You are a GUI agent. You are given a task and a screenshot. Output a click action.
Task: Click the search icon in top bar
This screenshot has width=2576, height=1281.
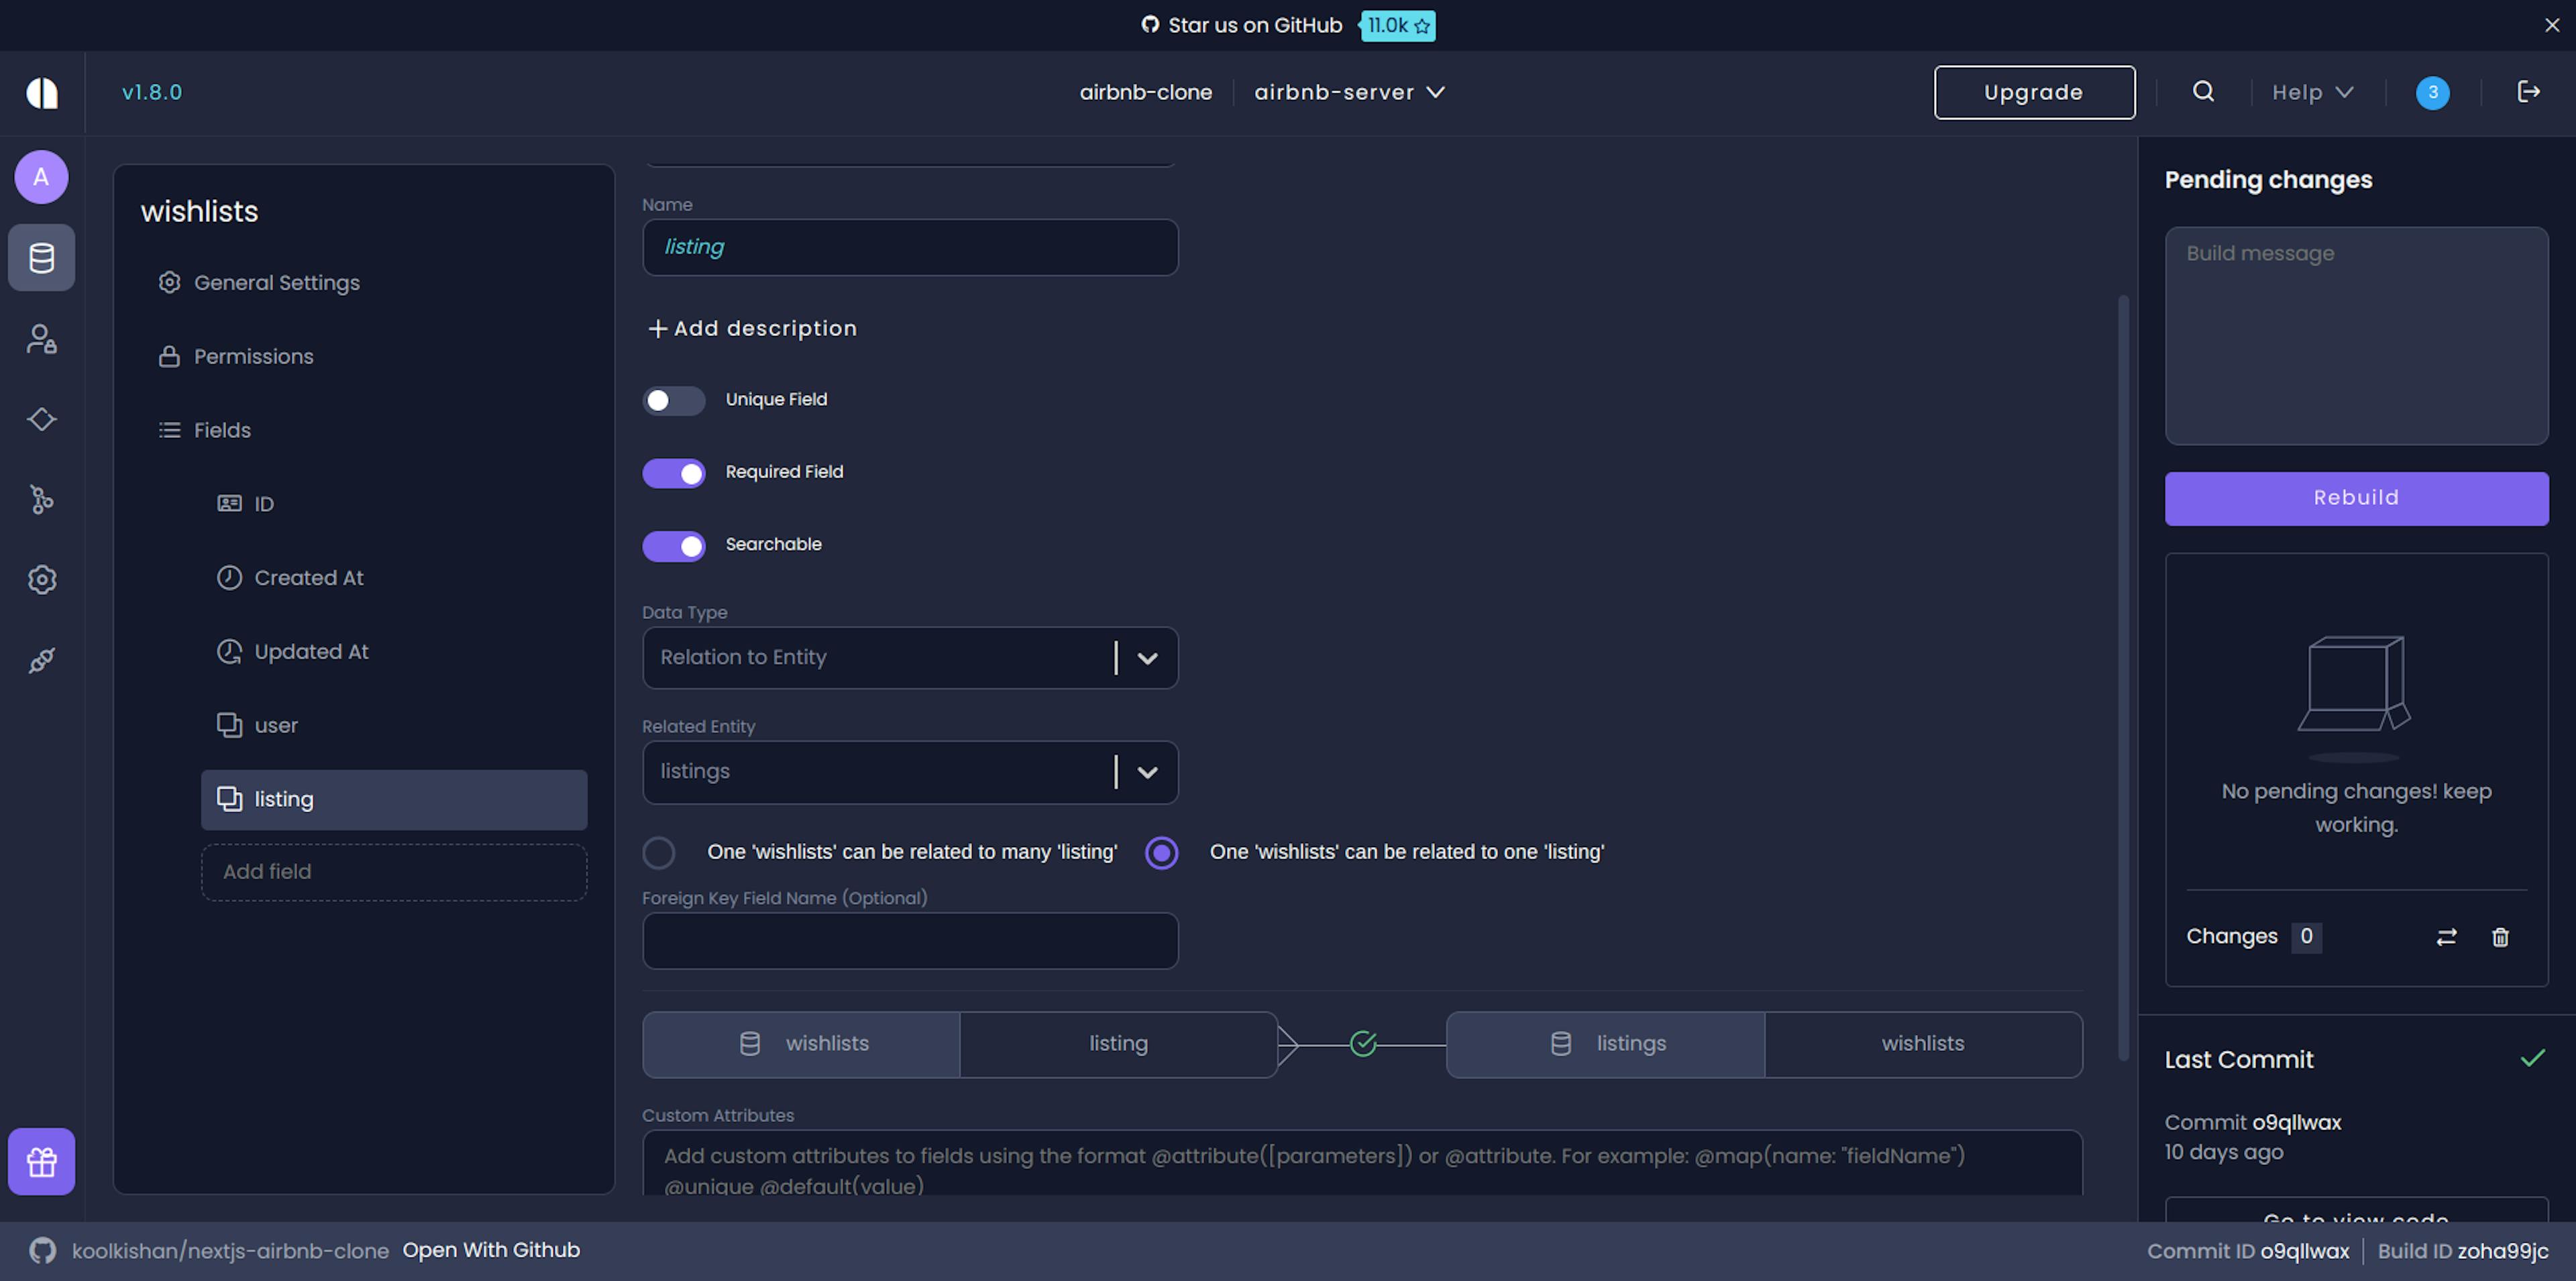click(2203, 91)
